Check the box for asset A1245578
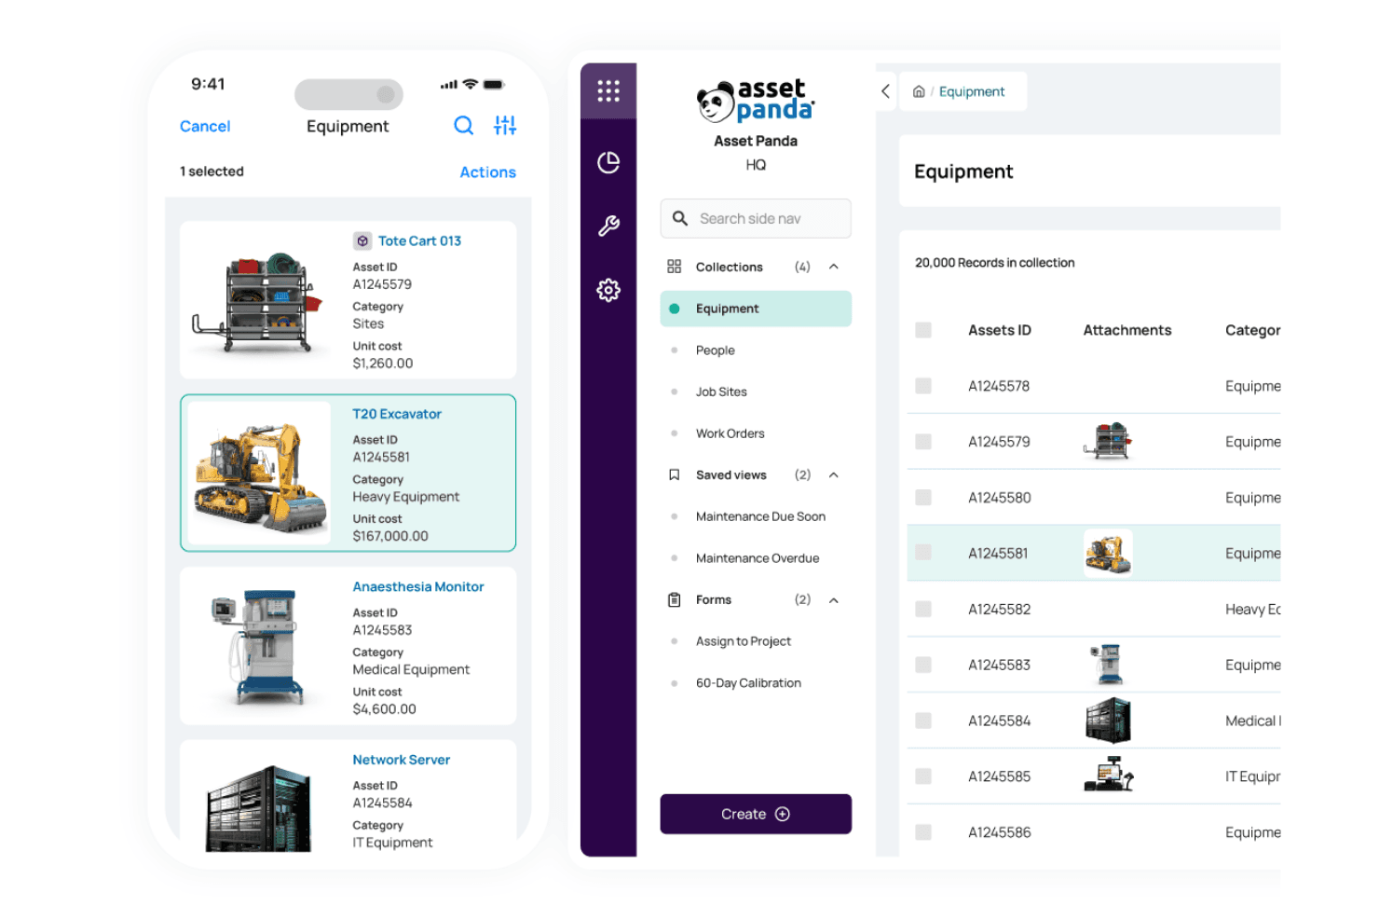The image size is (1379, 920). point(923,386)
